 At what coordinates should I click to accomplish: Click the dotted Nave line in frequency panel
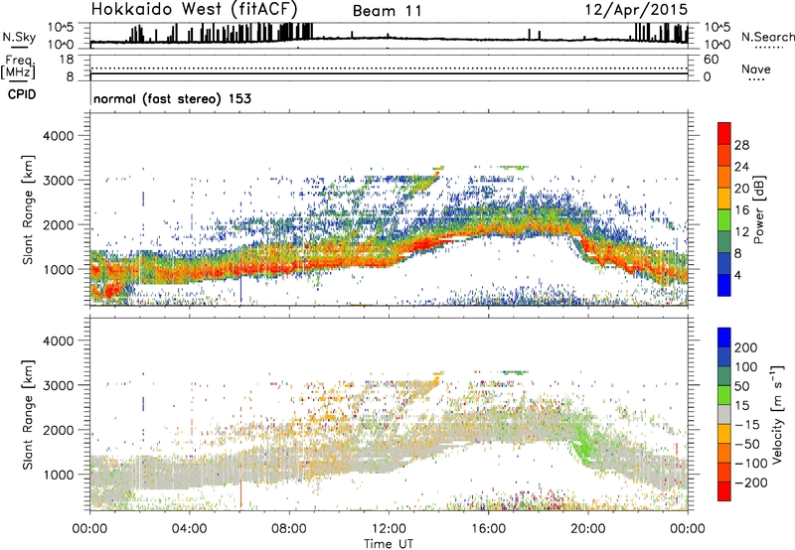click(x=389, y=69)
